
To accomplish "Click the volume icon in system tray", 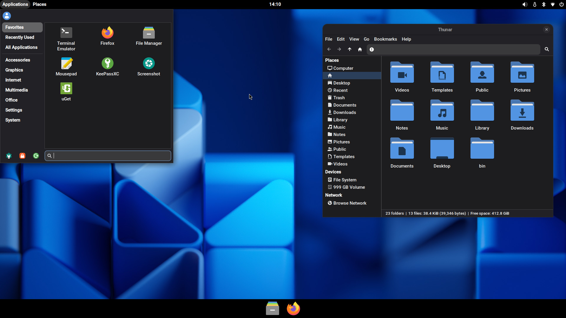I will (x=525, y=4).
